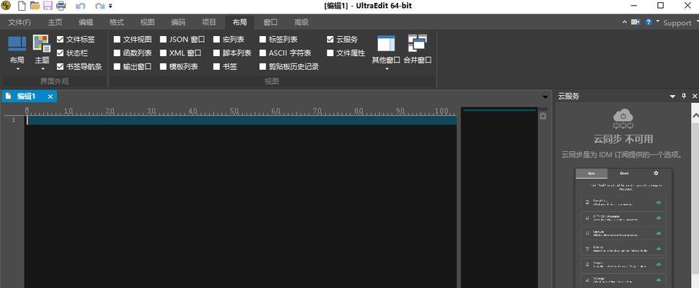Viewport: 699px width, 288px height.
Task: Switch to the 窗口 ribbon tab
Action: pyautogui.click(x=271, y=22)
